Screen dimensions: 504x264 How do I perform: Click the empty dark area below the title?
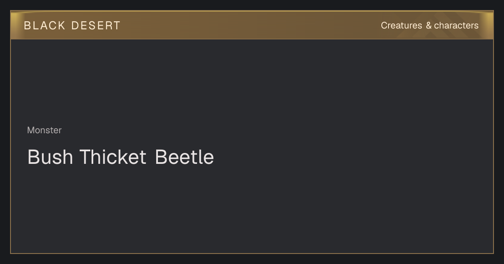(x=252, y=210)
